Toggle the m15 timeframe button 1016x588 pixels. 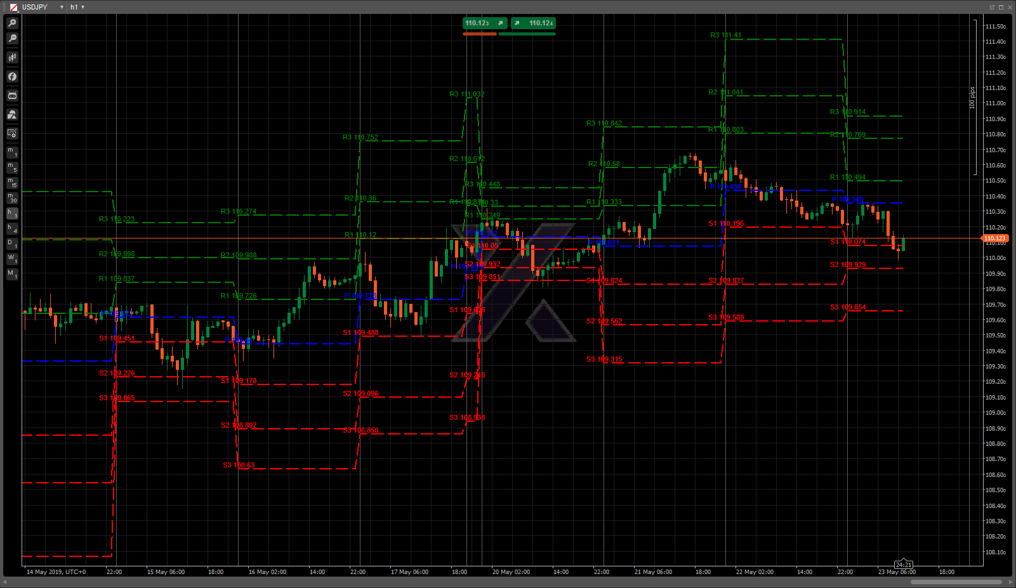[x=12, y=183]
